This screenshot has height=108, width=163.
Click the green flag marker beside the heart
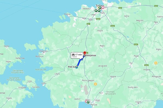tap(100, 8)
